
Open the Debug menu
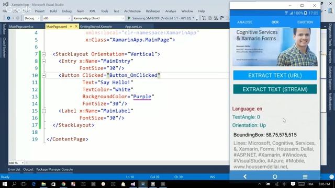pyautogui.click(x=67, y=11)
